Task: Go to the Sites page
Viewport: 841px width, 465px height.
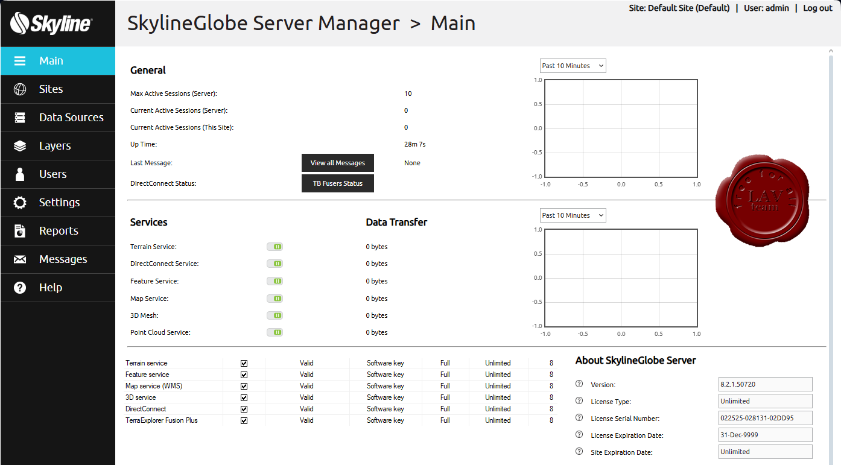Action: click(x=58, y=89)
